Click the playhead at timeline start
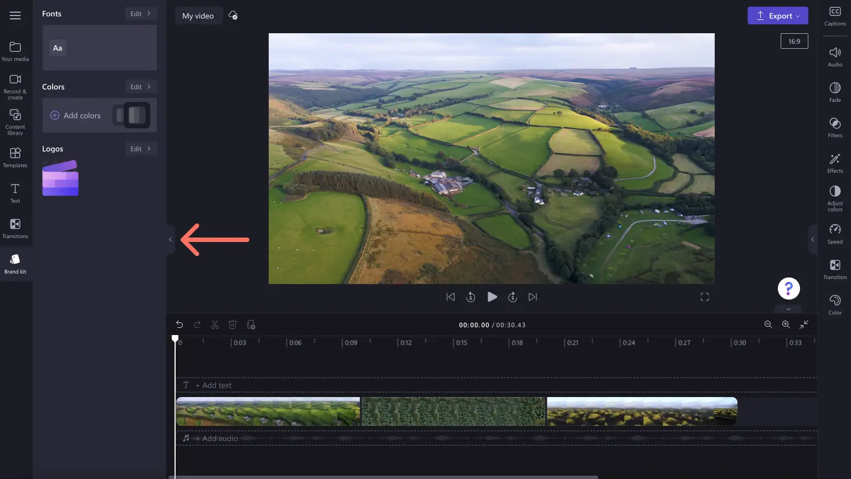Viewport: 851px width, 479px height. click(x=175, y=338)
